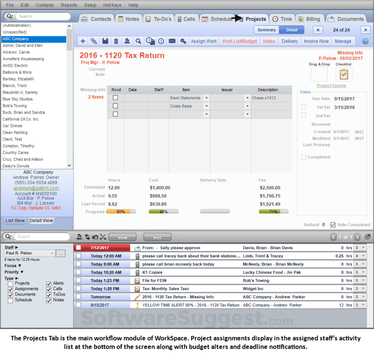Open the settings gears icon in the toolbar
Viewport: 374px width, 356px height.
(183, 41)
